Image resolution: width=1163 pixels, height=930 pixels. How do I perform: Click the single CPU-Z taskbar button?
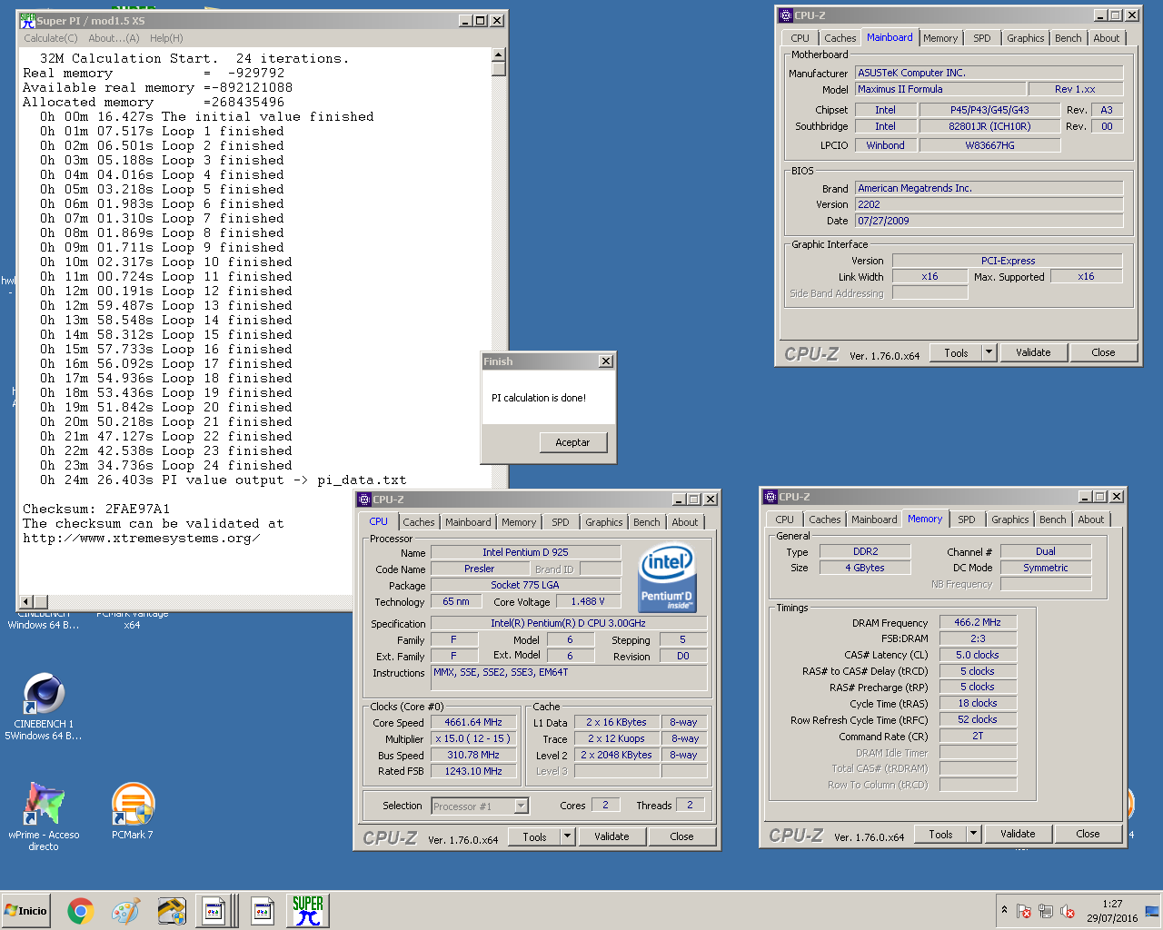263,911
